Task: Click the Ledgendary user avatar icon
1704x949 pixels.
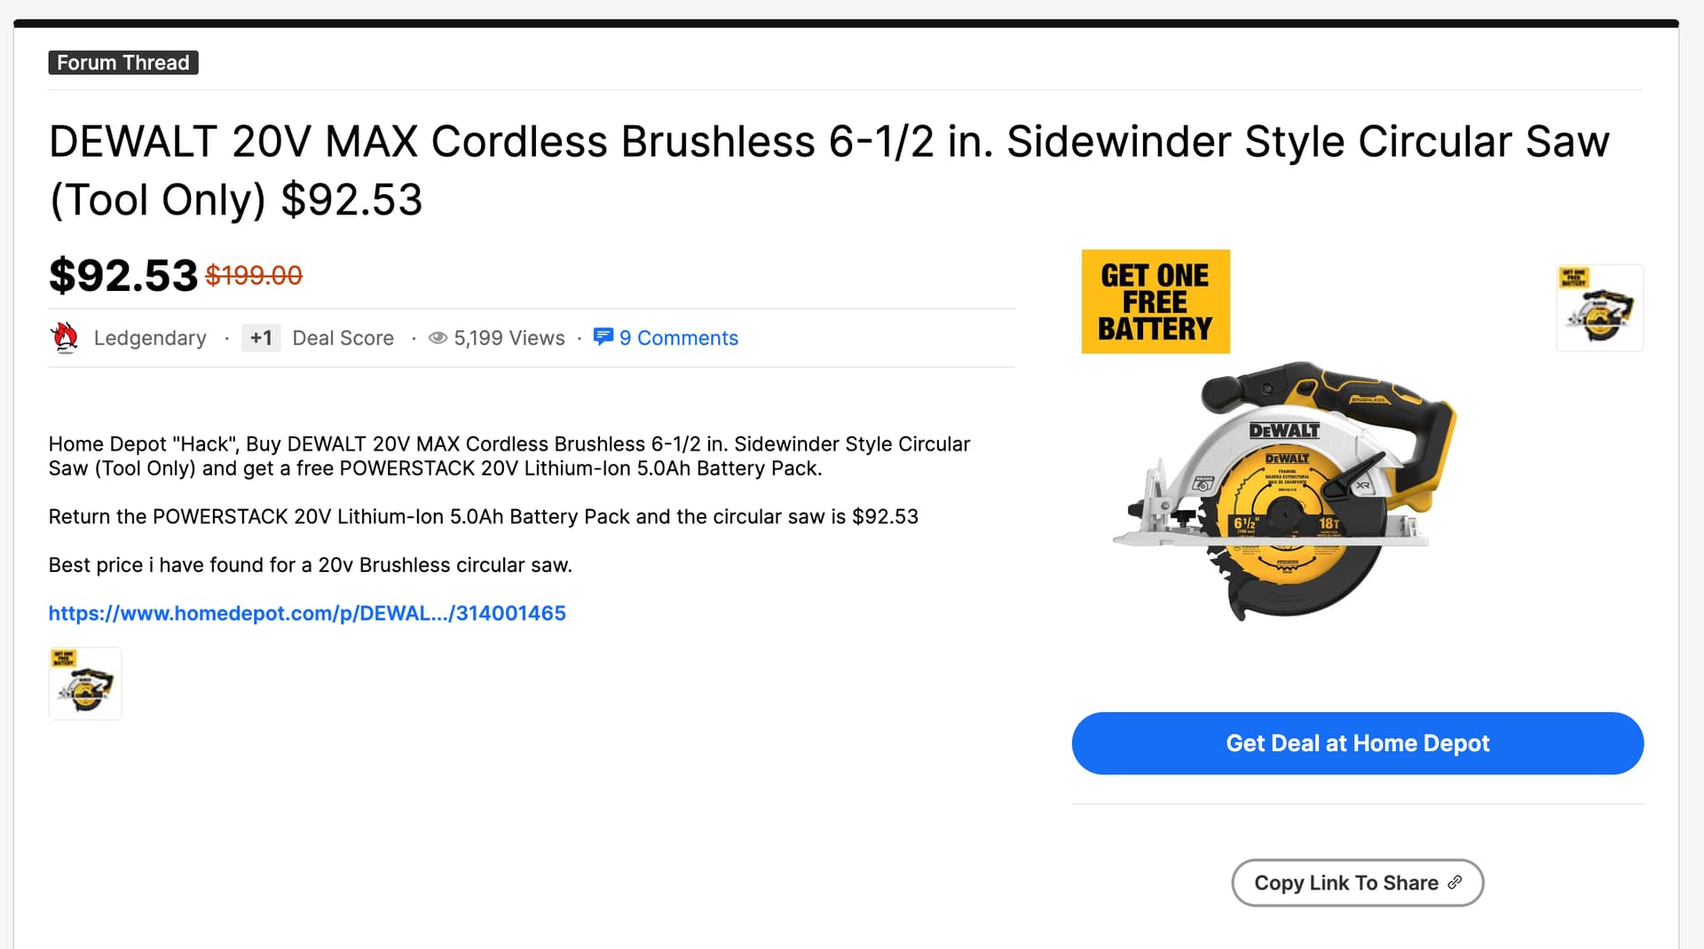Action: [x=65, y=338]
